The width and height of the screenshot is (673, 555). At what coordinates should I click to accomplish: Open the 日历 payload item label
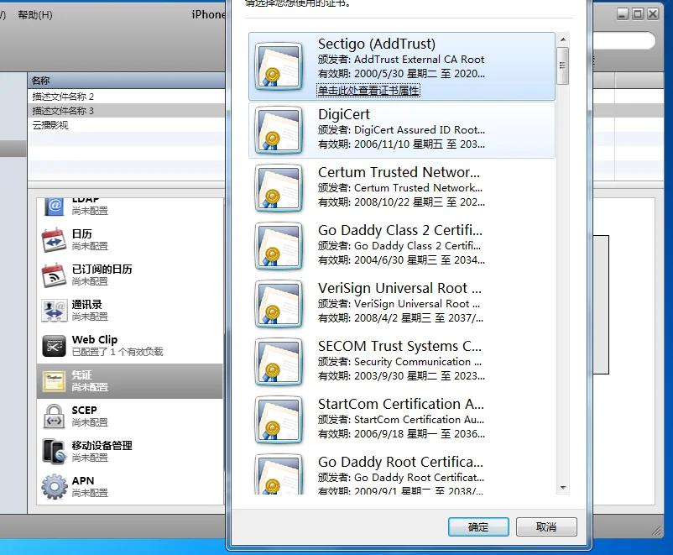[81, 233]
